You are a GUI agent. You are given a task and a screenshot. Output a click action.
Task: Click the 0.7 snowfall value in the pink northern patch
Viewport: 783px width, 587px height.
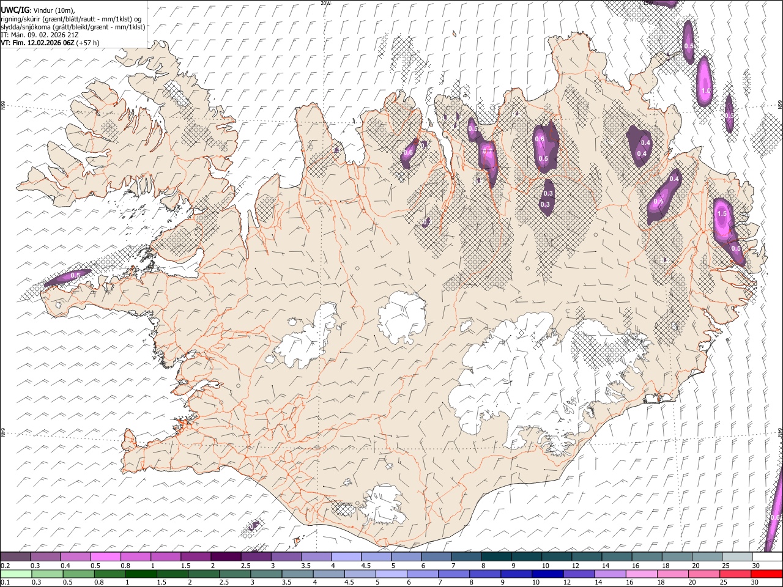(x=488, y=150)
